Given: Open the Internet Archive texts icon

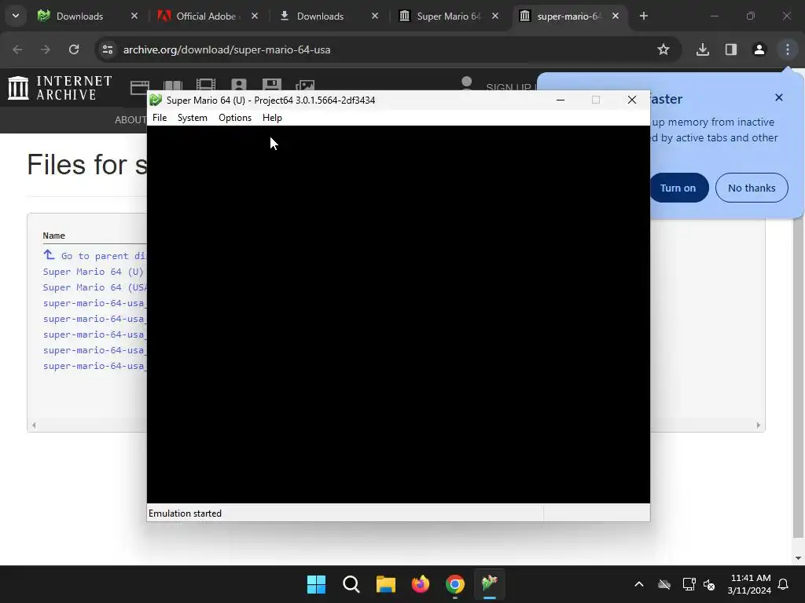Looking at the screenshot, I should tap(173, 86).
